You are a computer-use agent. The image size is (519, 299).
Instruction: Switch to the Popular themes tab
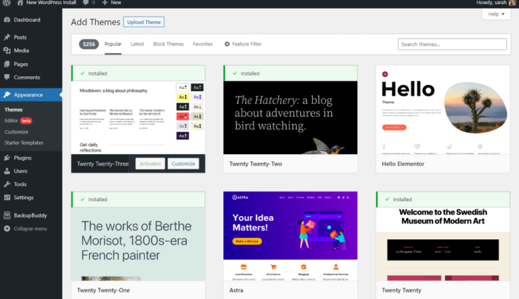pos(113,44)
